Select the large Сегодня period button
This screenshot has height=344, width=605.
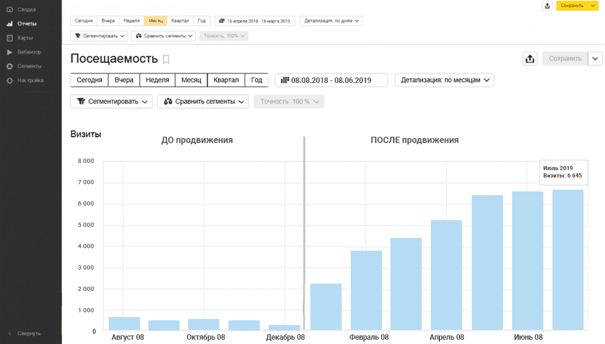[x=89, y=80]
